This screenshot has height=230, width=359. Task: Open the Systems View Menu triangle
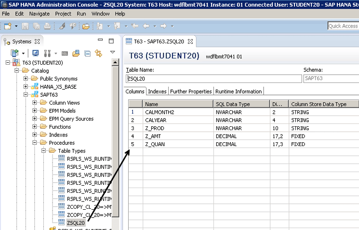tap(112, 52)
